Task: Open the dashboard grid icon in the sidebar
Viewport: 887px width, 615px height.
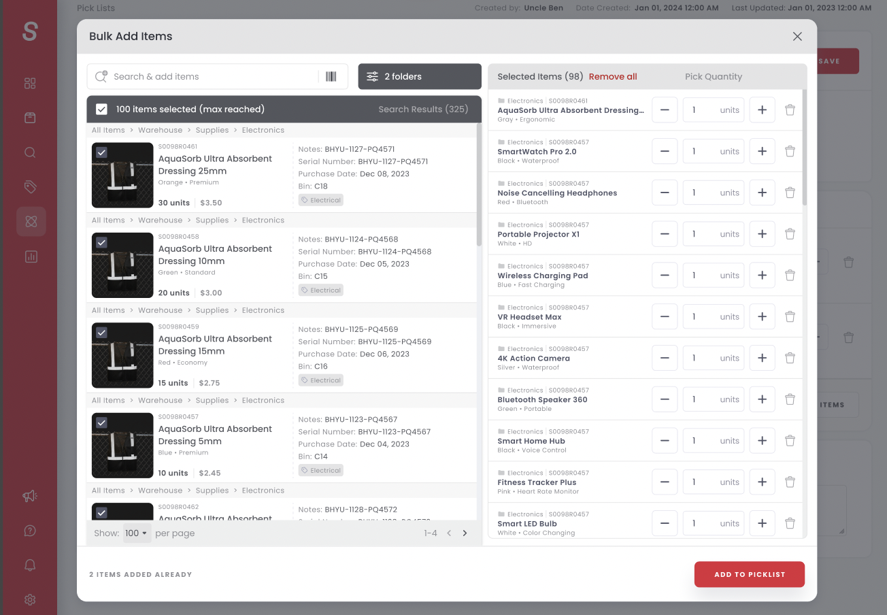Action: click(x=29, y=83)
